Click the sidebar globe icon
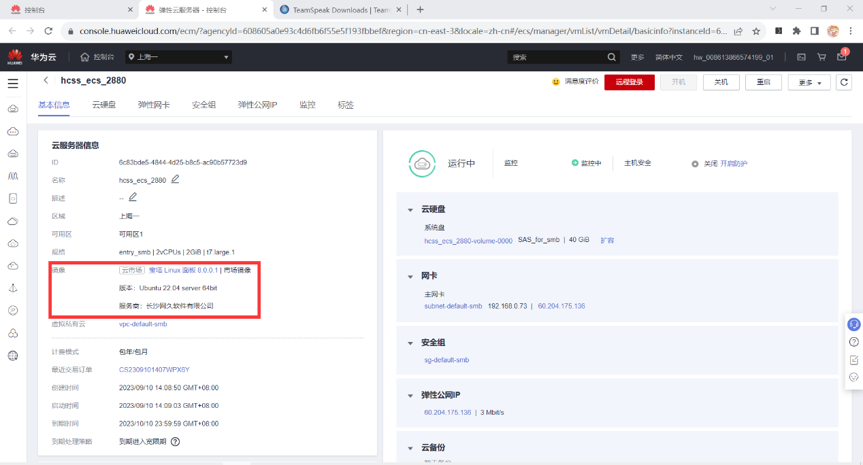This screenshot has width=863, height=465. pos(12,356)
